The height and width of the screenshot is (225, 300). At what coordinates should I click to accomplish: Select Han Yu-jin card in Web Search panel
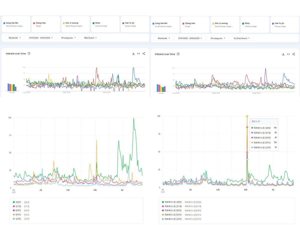point(135,24)
